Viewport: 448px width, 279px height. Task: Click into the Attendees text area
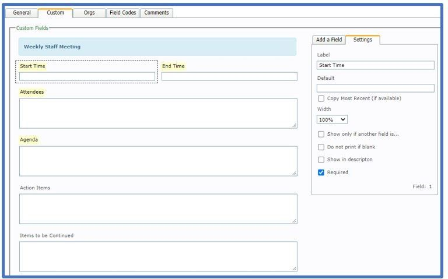(x=158, y=114)
